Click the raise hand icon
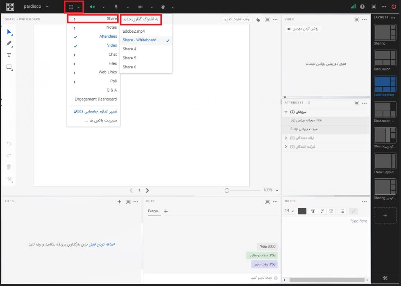Viewport: 401px width, 286px height. point(163,7)
